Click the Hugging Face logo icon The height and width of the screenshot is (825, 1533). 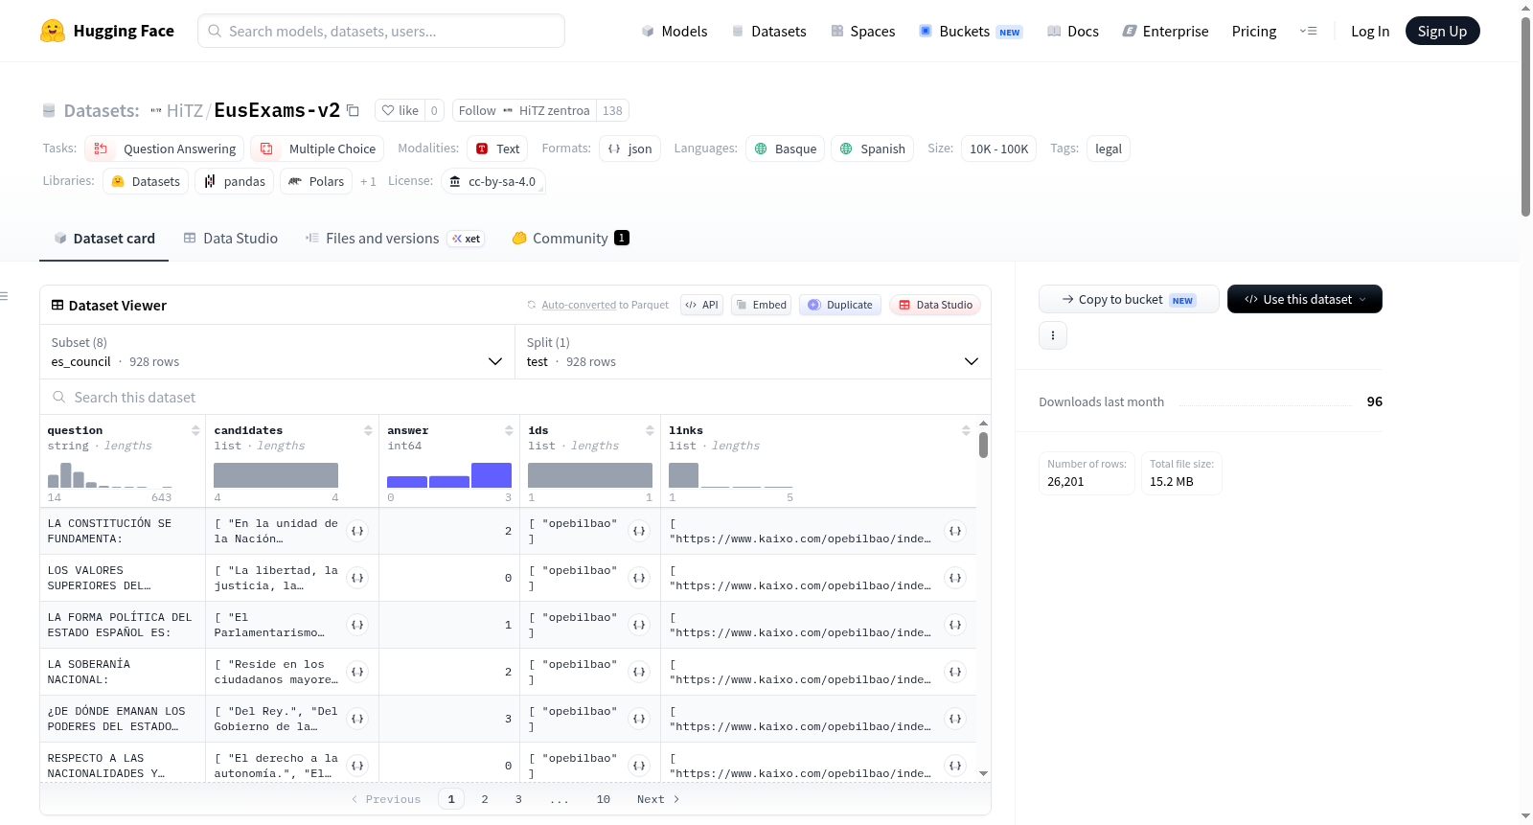tap(53, 31)
